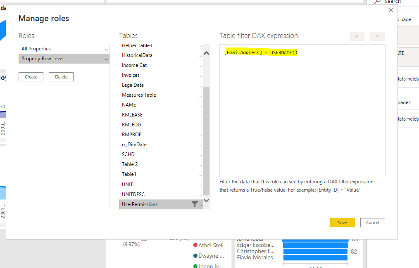
Task: Click into the DAX expression editor
Action: click(x=302, y=111)
